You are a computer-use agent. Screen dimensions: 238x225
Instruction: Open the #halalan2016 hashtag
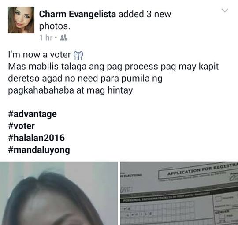(x=37, y=138)
